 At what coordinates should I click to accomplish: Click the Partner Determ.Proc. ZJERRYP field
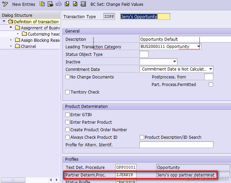126,175
